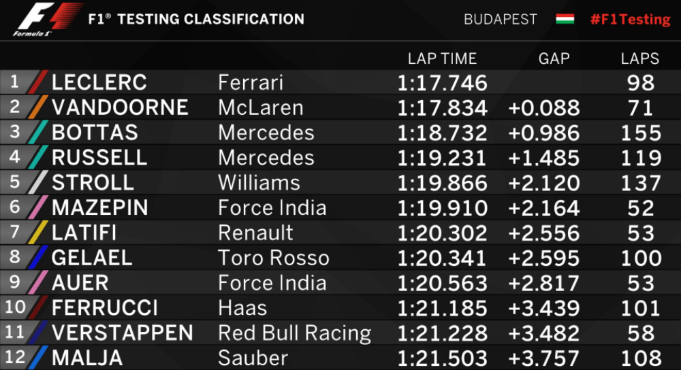Click the Formula 1 logo
This screenshot has height=370, width=681.
(x=48, y=19)
